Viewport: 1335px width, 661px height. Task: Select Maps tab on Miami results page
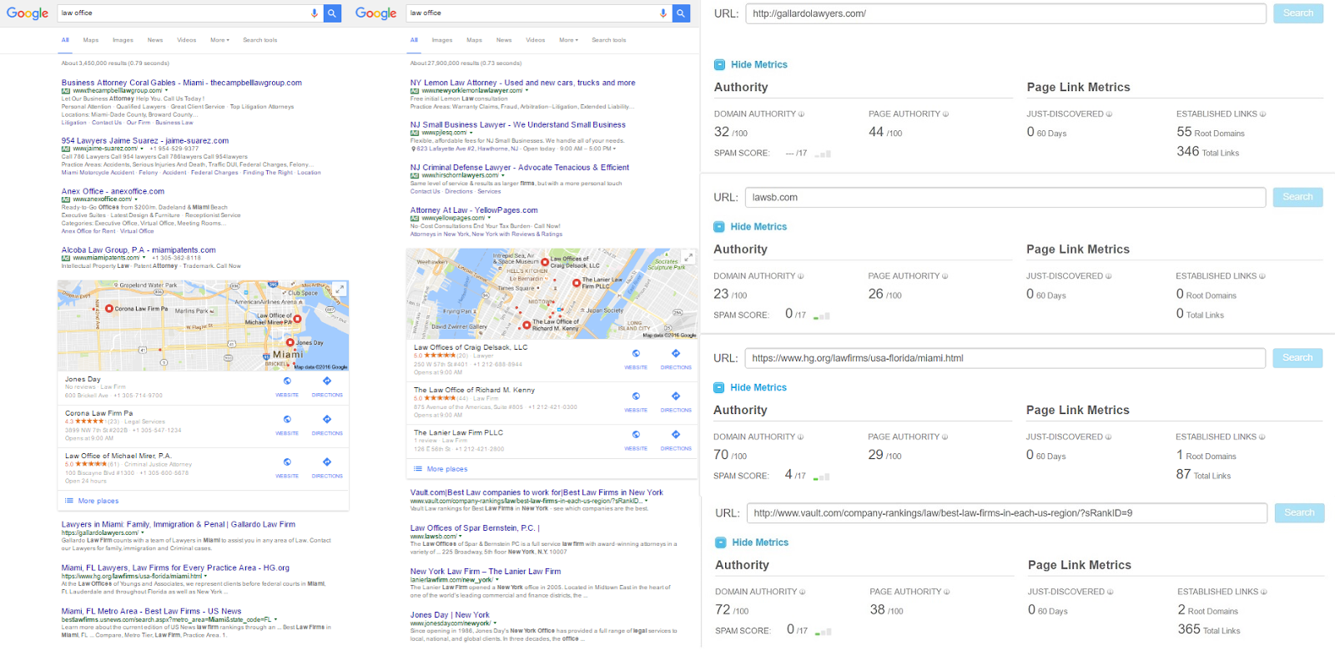tap(91, 40)
